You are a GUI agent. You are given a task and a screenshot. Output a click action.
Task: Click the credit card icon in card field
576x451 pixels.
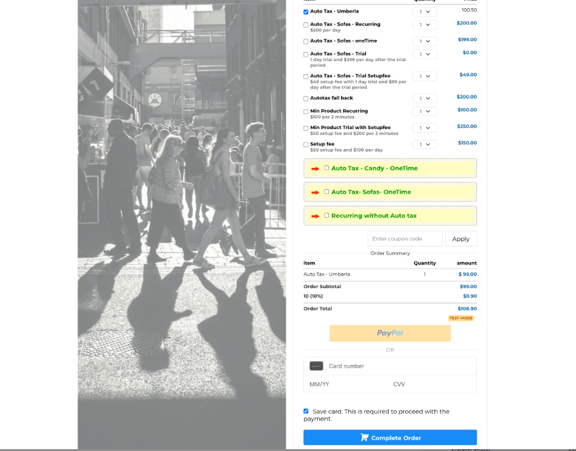click(x=316, y=366)
